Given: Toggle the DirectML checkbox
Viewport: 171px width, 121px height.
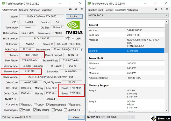Looking at the screenshot, I should pyautogui.click(x=69, y=105).
